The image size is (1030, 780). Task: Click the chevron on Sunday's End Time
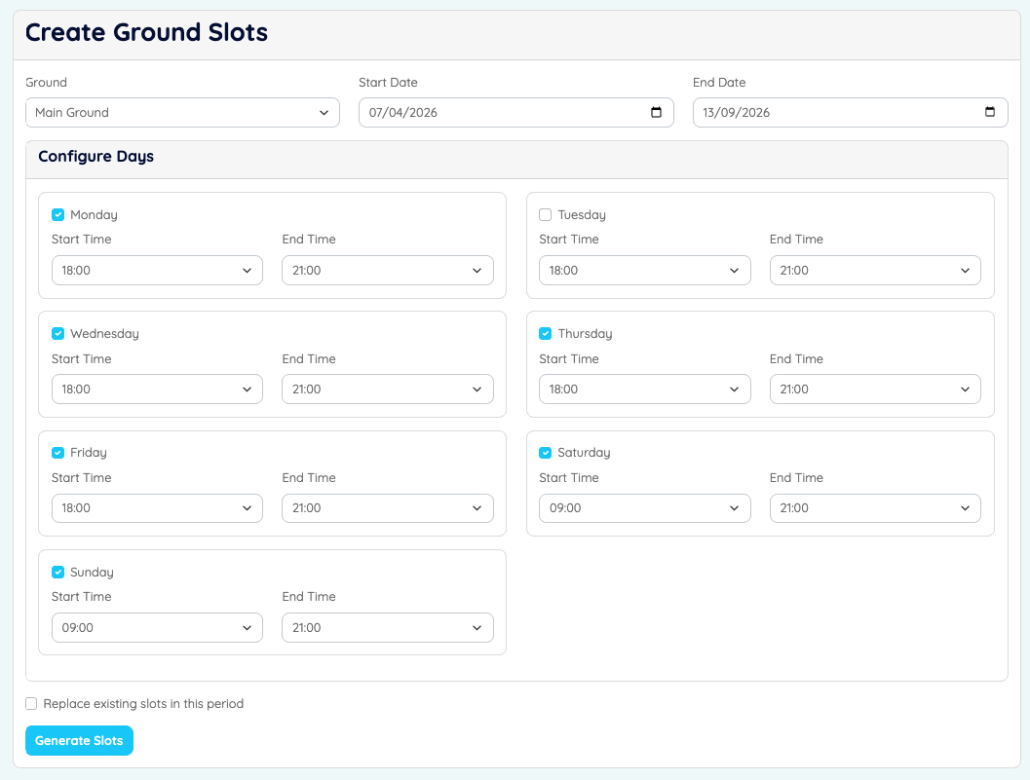pyautogui.click(x=477, y=627)
